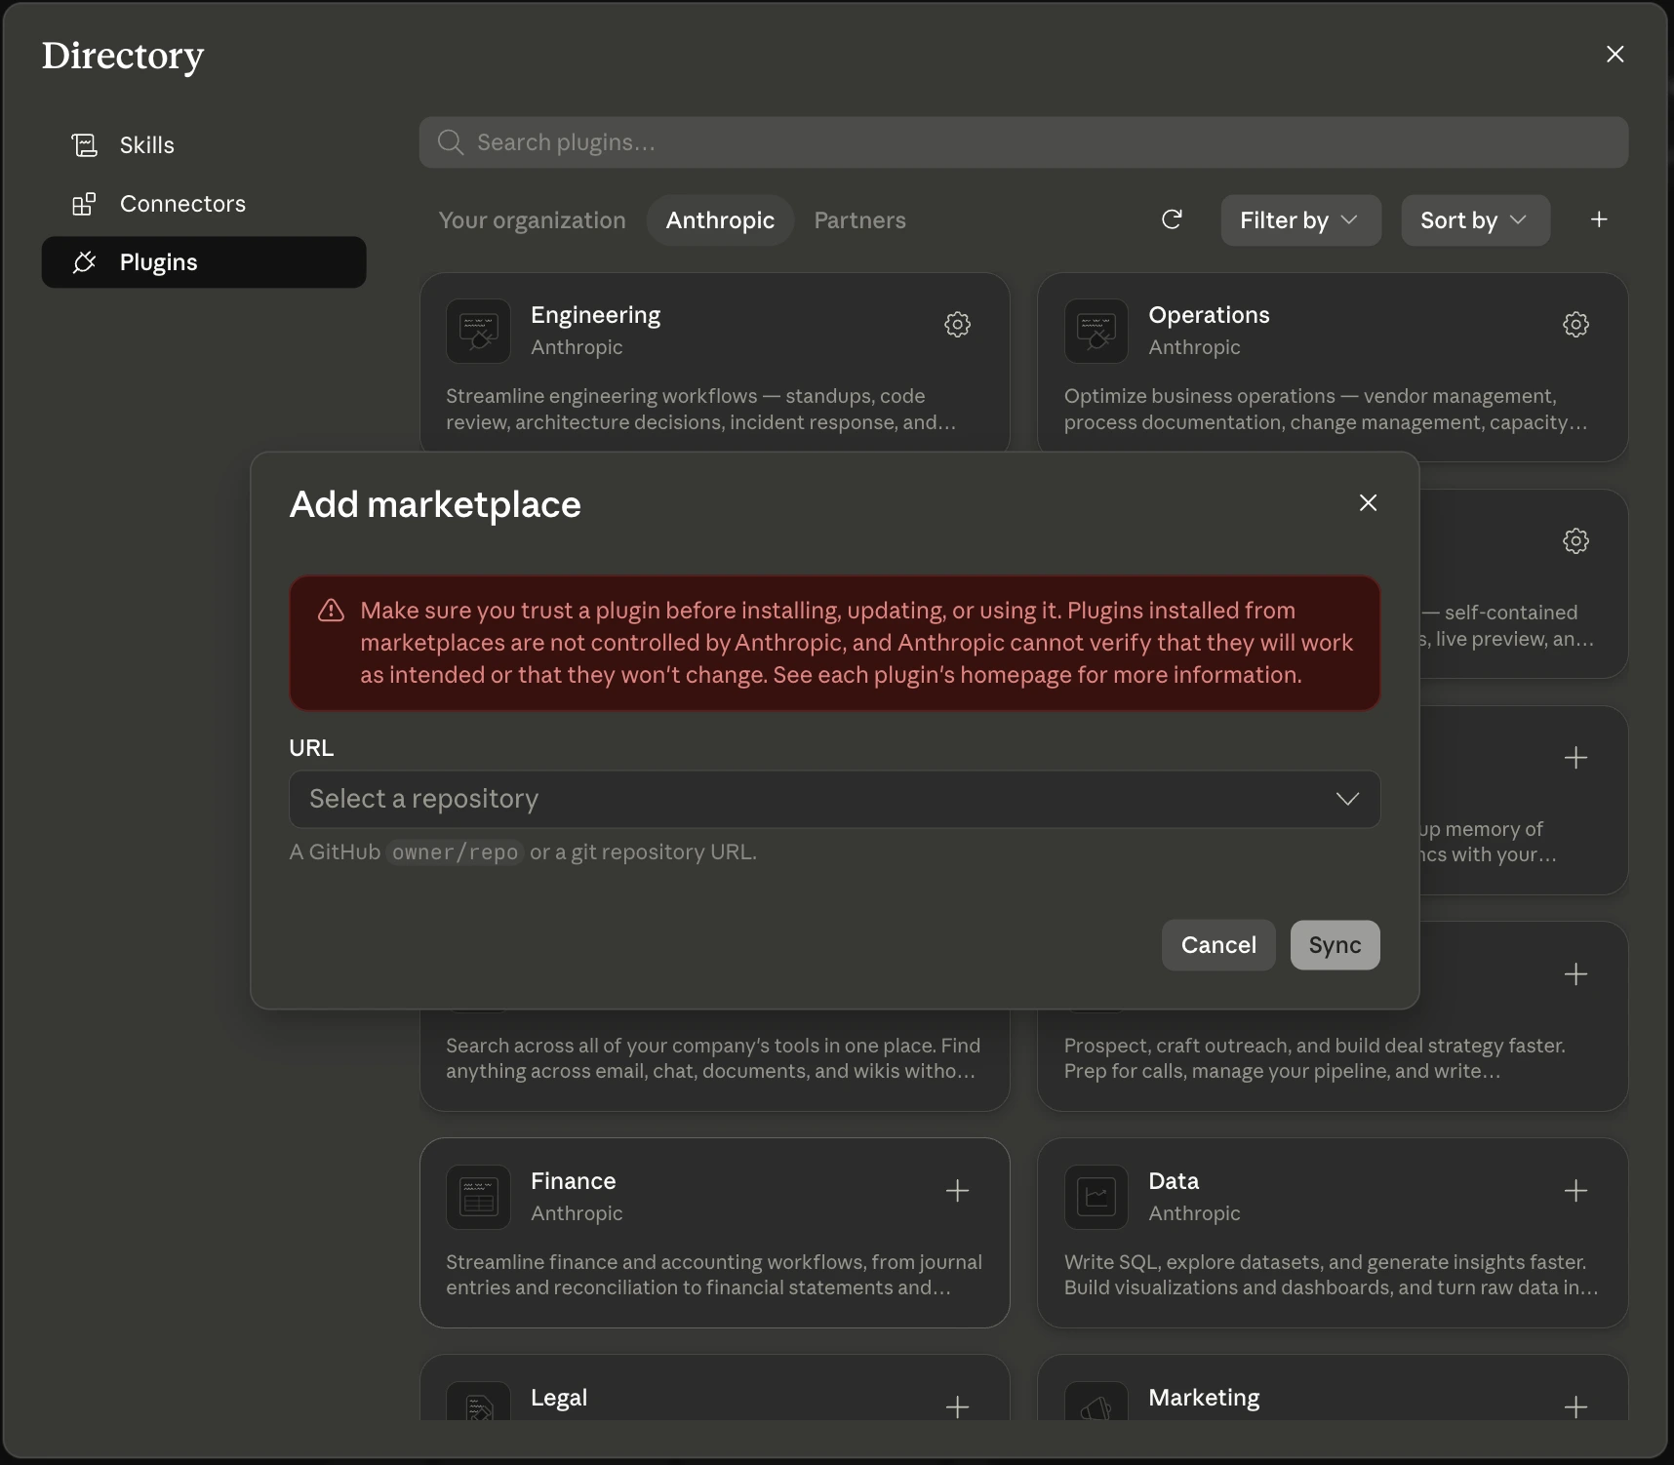Screen dimensions: 1674x1465
Task: Click the plus icon beside Sort by
Action: 1599,219
